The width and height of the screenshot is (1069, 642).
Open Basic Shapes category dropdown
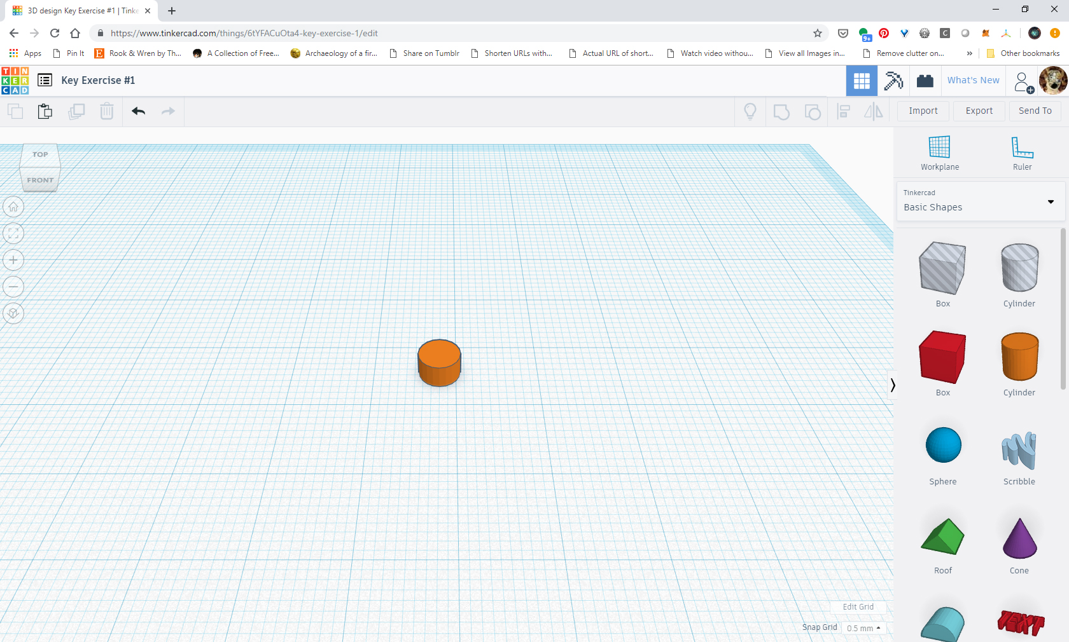[x=980, y=201]
